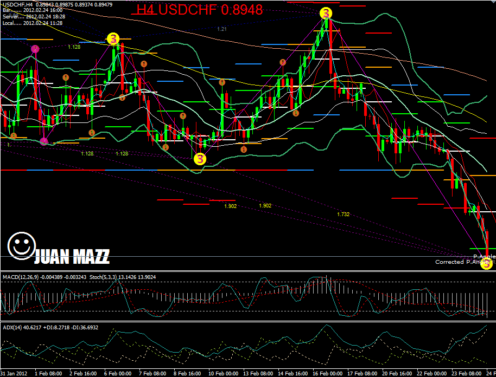
Task: Select the 10 Feb 00:00 time axis label
Action: [x=222, y=374]
